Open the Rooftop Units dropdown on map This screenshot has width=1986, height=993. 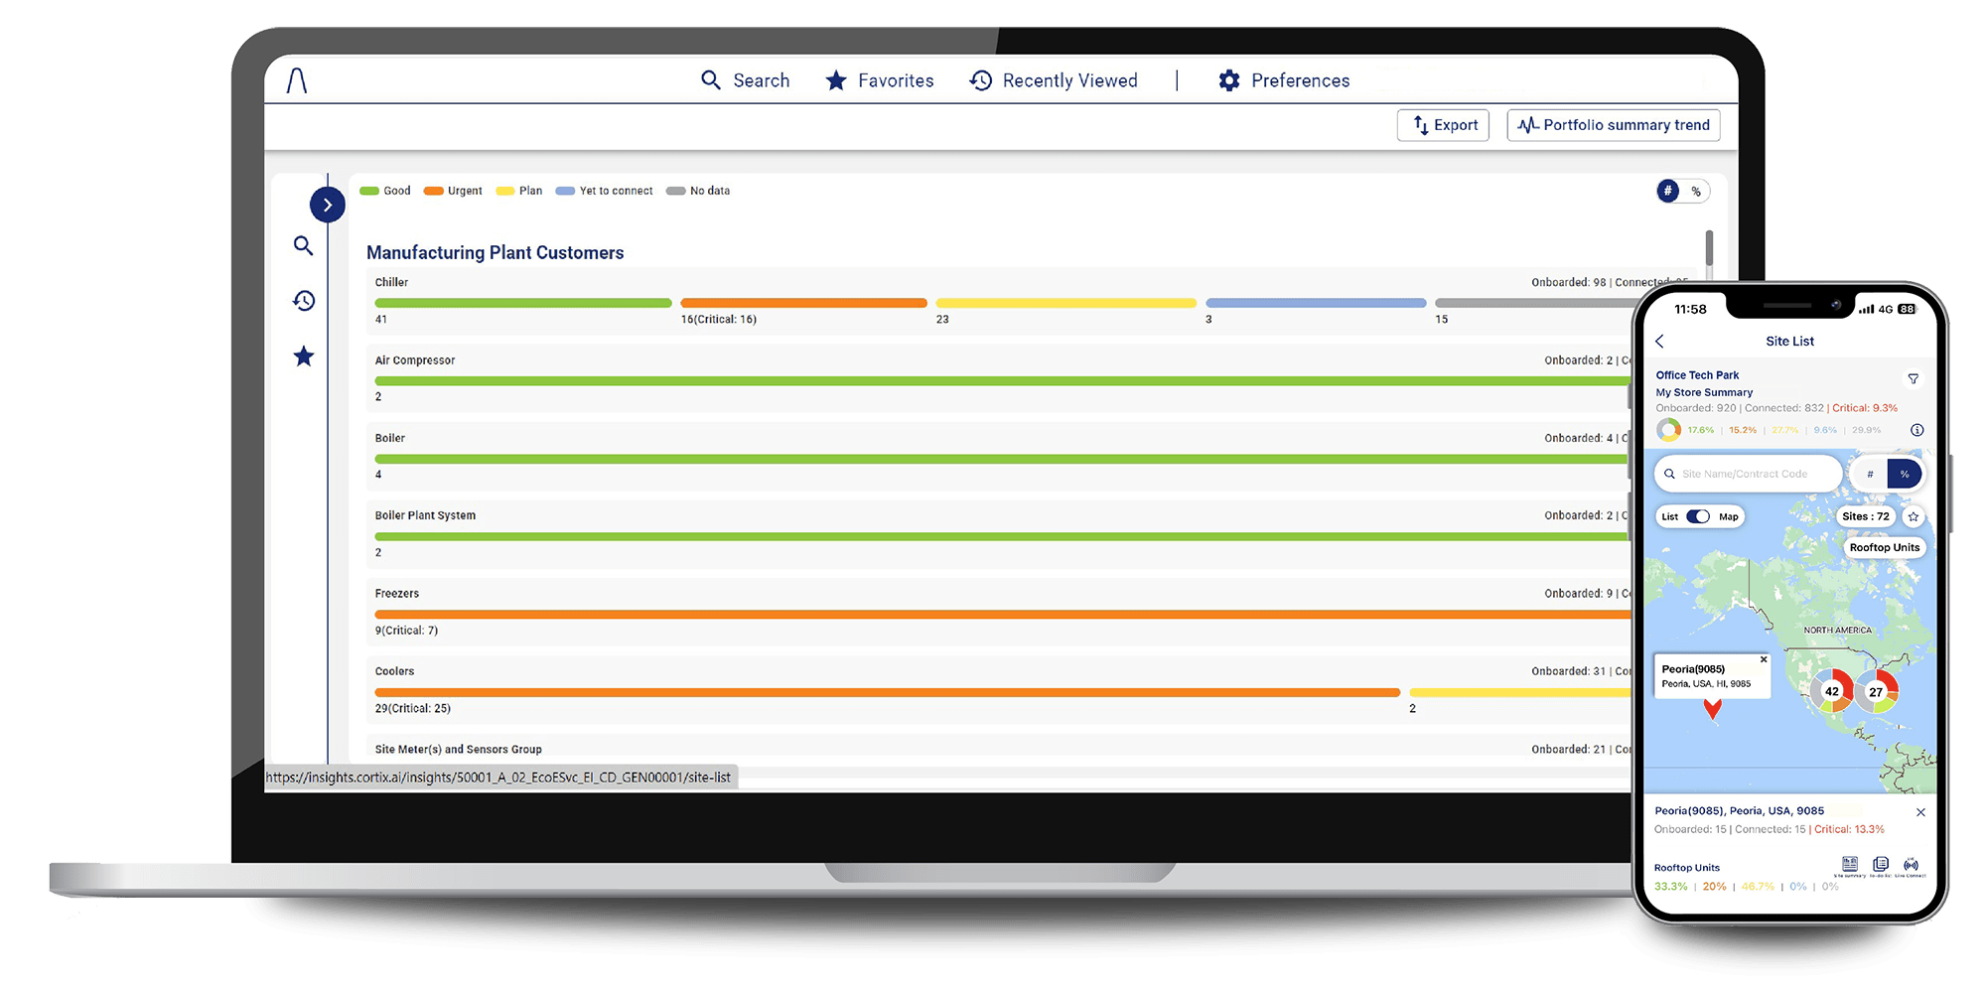[1884, 547]
